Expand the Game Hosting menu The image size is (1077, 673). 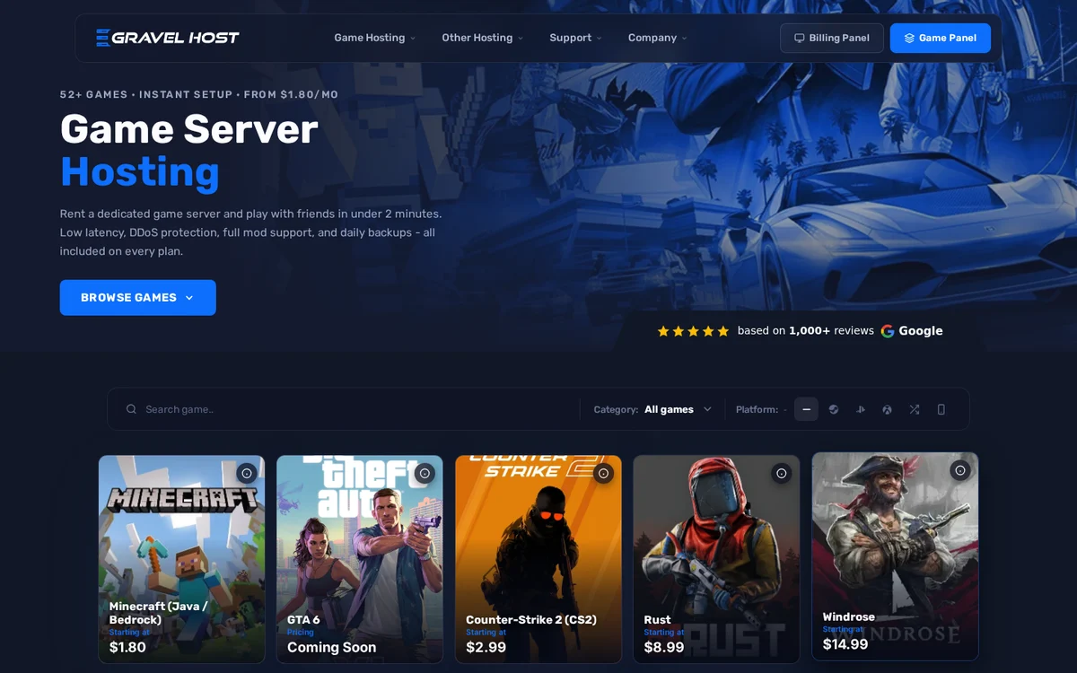[x=375, y=38]
